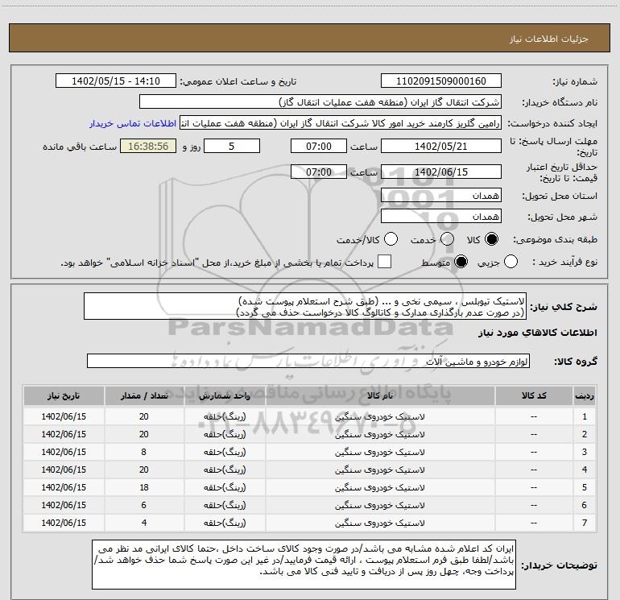
Task: Click price validity date field 1402/06/15
Action: point(441,172)
